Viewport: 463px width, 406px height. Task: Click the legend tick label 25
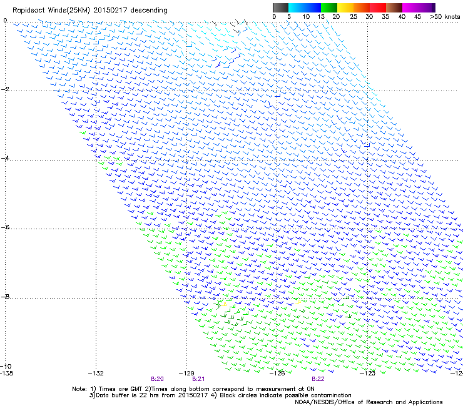tap(354, 17)
